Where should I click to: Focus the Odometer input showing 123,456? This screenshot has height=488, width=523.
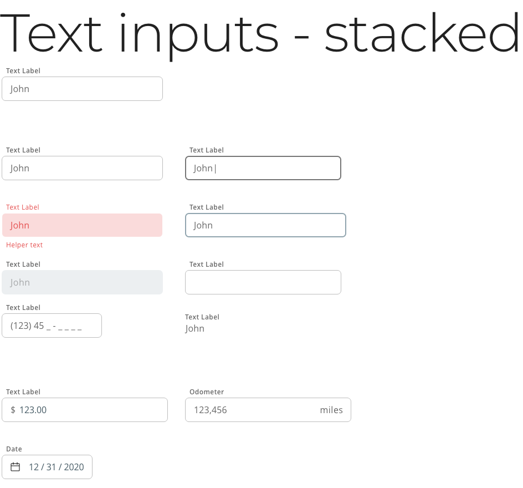249,410
